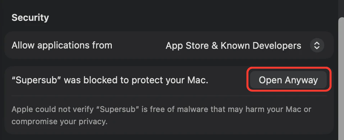Click the word malware in the description
The height and width of the screenshot is (140, 344).
tap(193, 109)
